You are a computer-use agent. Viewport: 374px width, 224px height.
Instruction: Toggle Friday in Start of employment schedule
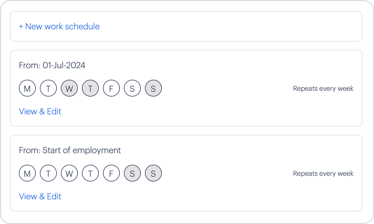(111, 173)
